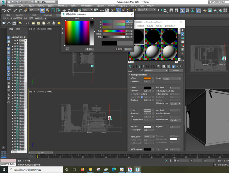Open the Preset Custom dropdown
This screenshot has width=229, height=173.
(171, 79)
